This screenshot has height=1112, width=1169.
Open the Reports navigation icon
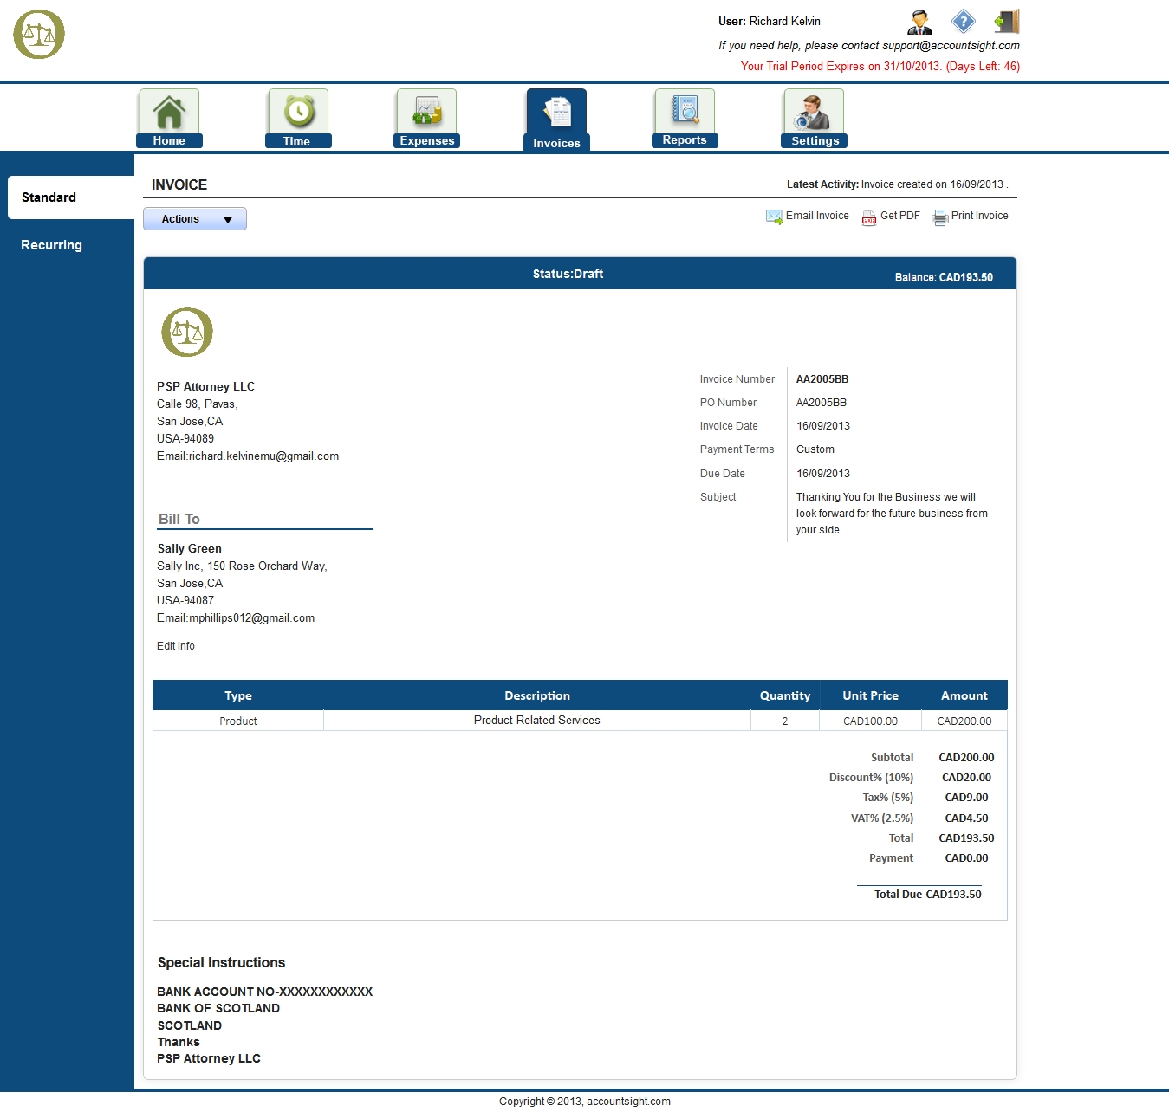pyautogui.click(x=685, y=112)
